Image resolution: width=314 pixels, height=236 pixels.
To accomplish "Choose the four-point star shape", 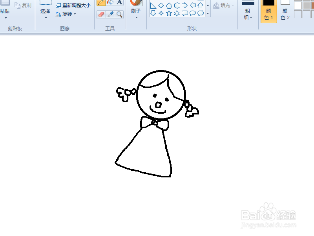I will 161,13.
